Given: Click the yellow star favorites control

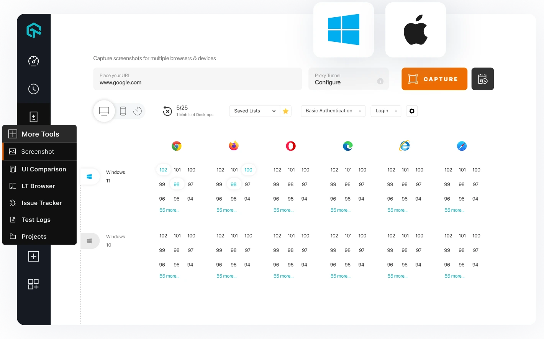Looking at the screenshot, I should point(285,111).
